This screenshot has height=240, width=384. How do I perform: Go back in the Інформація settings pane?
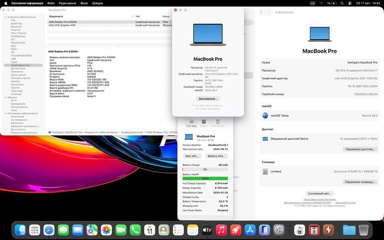tap(261, 12)
